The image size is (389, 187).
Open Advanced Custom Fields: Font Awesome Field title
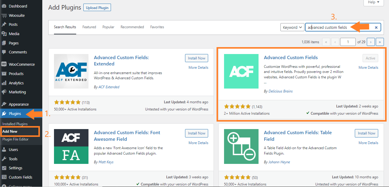[x=127, y=136]
